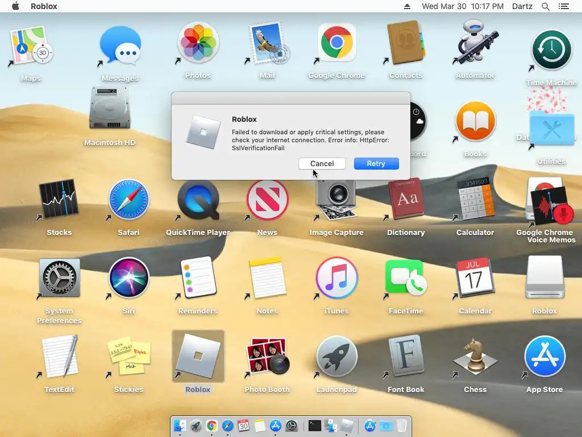Select the highlighted Roblox app shortcut
This screenshot has width=582, height=437.
click(x=198, y=356)
